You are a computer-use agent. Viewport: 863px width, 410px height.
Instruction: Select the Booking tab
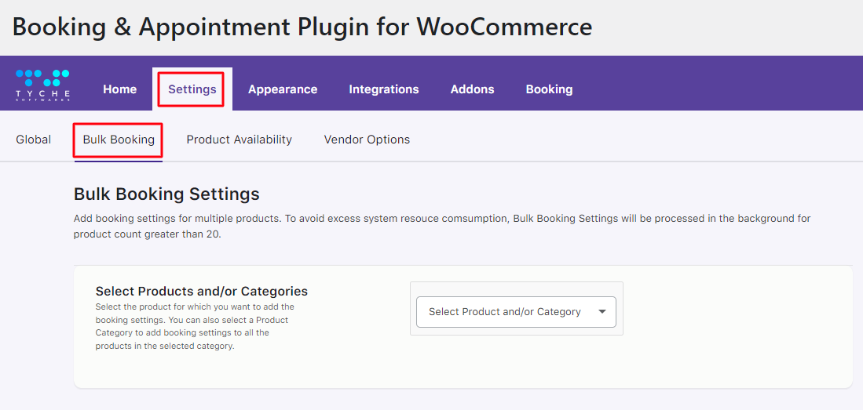click(549, 89)
